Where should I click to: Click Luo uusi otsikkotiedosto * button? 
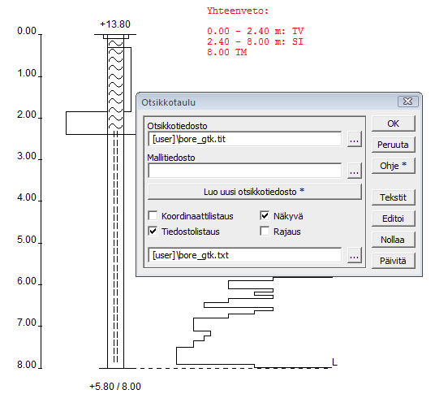coord(255,192)
